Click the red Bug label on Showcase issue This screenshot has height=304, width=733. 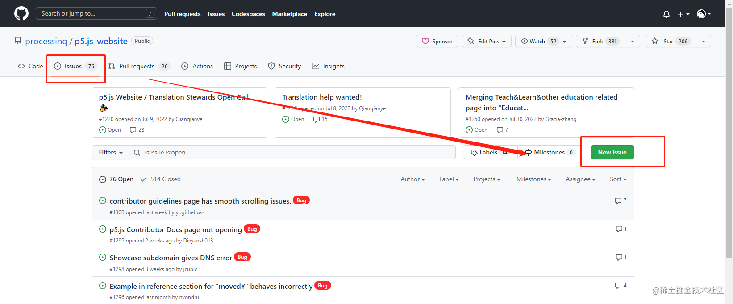(242, 257)
